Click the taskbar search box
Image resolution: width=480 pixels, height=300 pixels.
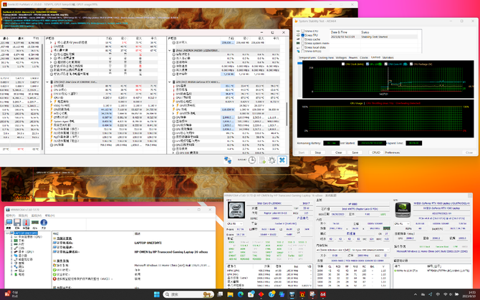(188, 294)
